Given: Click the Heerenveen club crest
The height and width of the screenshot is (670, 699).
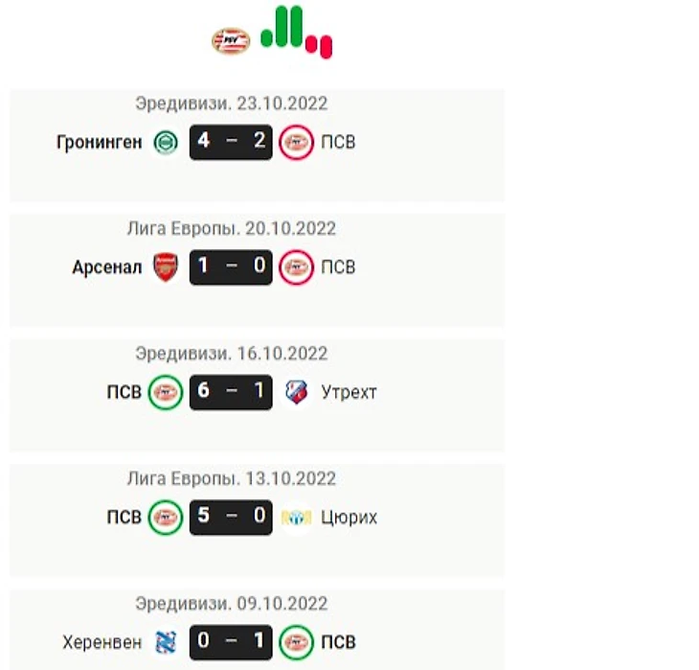Looking at the screenshot, I should [x=162, y=642].
